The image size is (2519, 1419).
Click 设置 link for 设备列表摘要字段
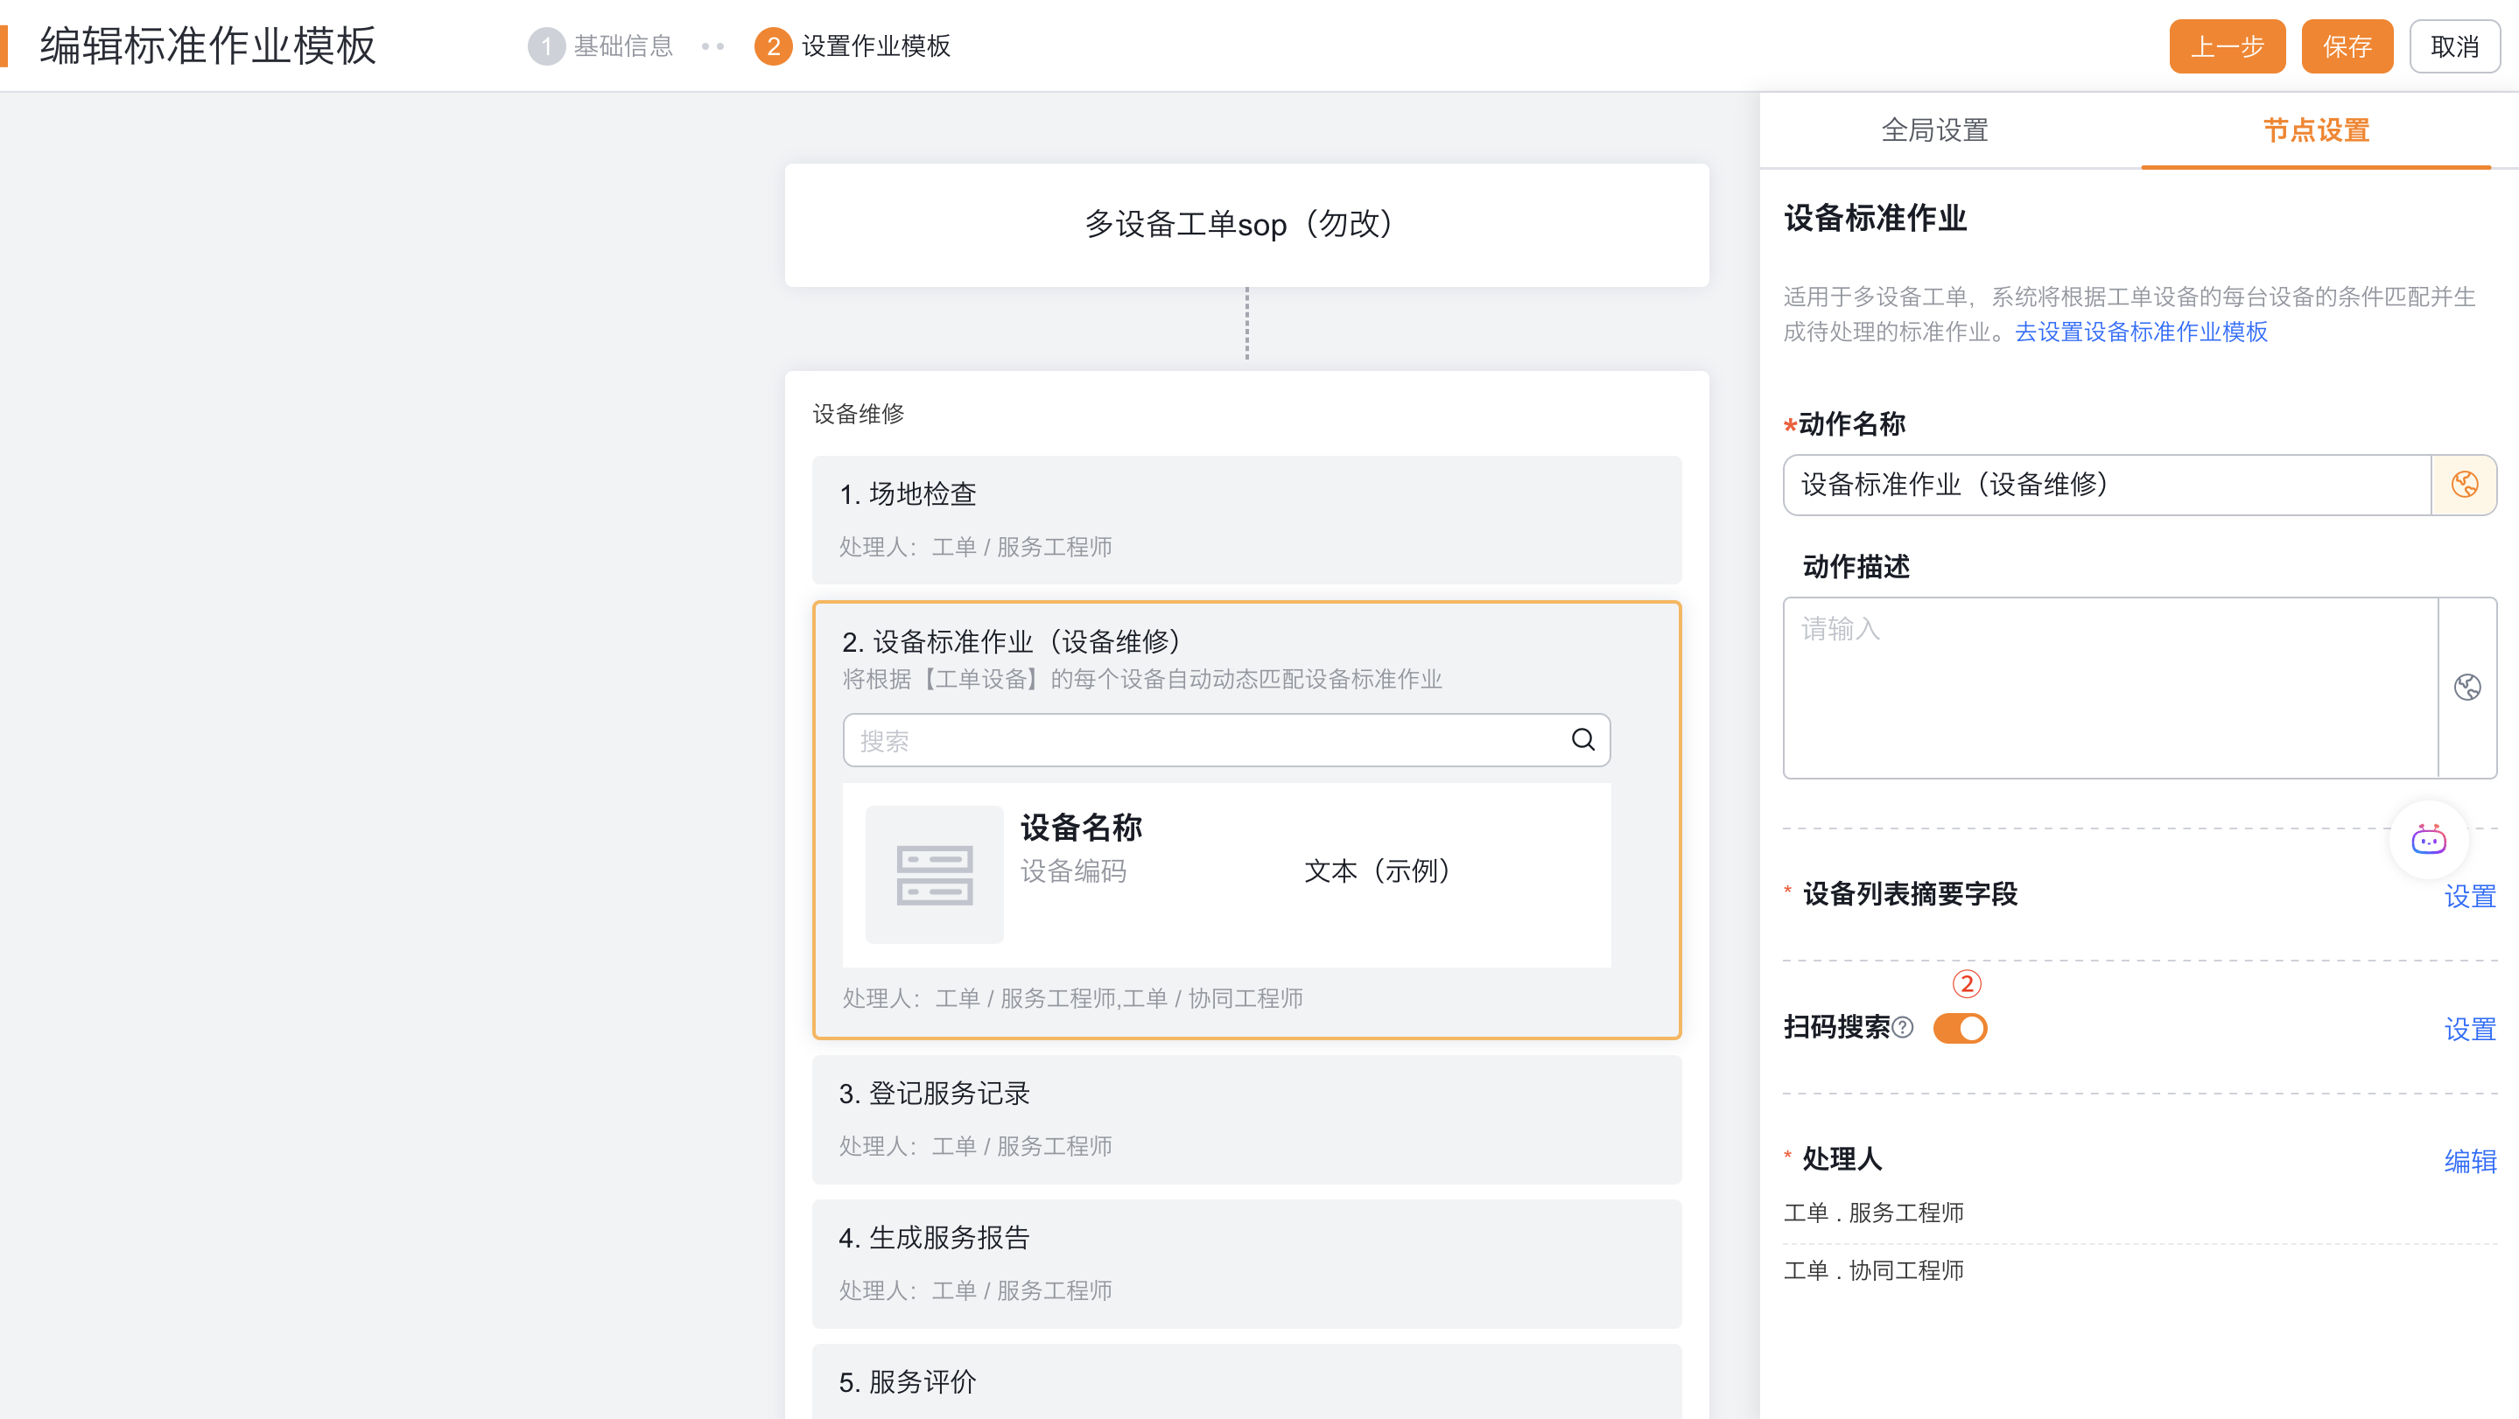click(2469, 895)
